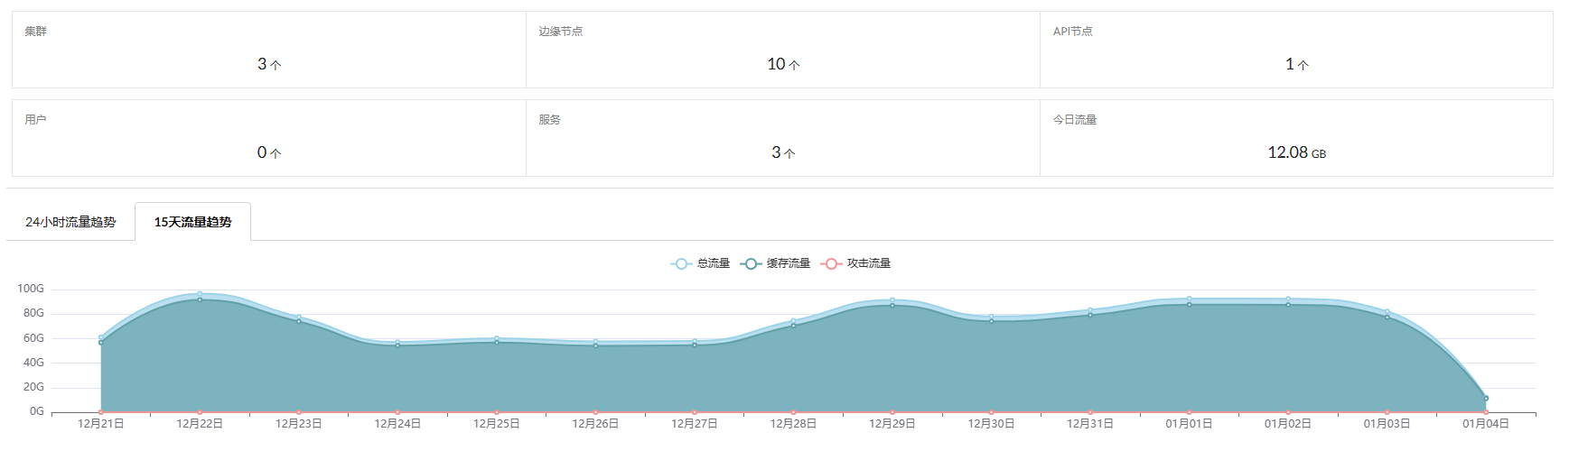Click the 总流量 data point on 12月21日
Viewport: 1569px width, 451px height.
point(101,338)
